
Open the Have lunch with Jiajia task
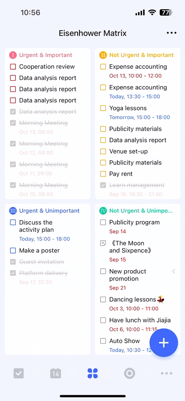(x=140, y=320)
